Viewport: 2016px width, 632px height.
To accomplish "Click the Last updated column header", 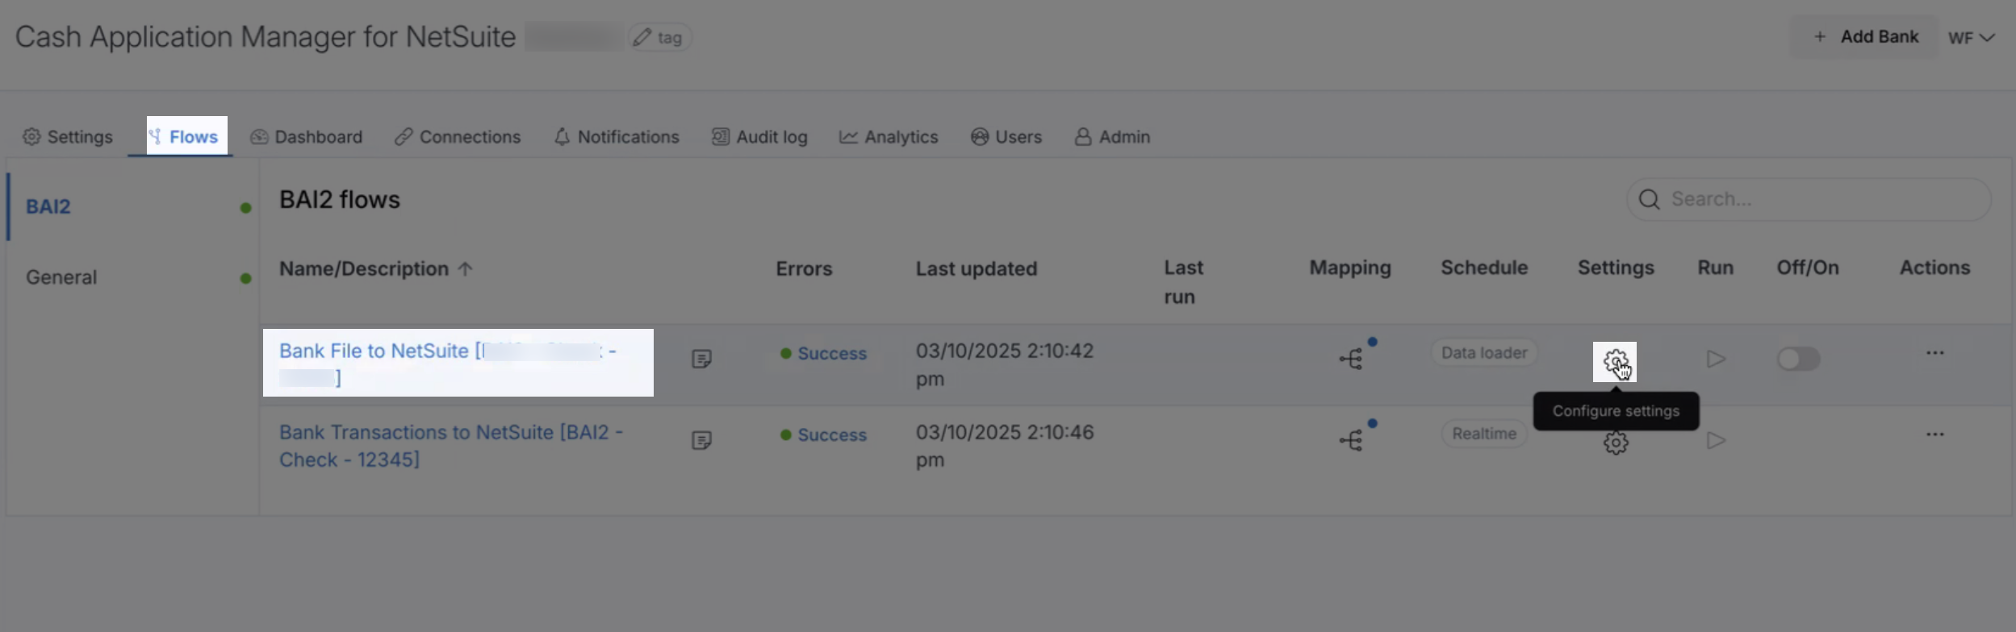I will [977, 269].
